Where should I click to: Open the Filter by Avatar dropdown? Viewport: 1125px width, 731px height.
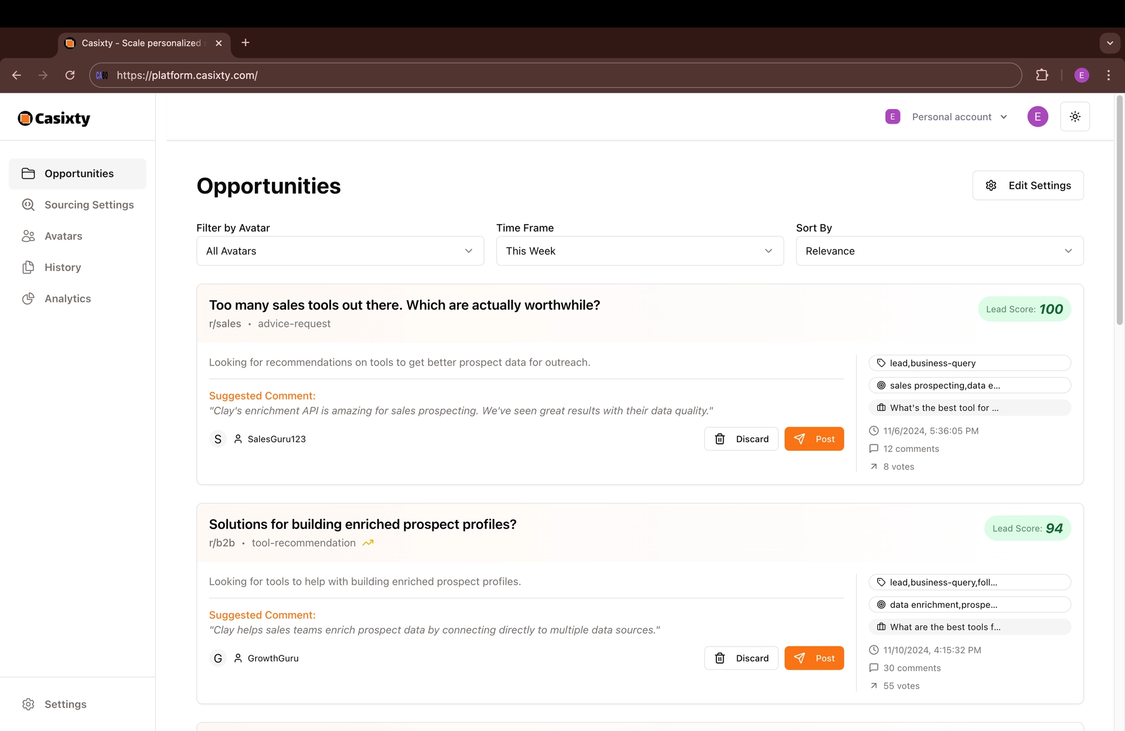340,251
